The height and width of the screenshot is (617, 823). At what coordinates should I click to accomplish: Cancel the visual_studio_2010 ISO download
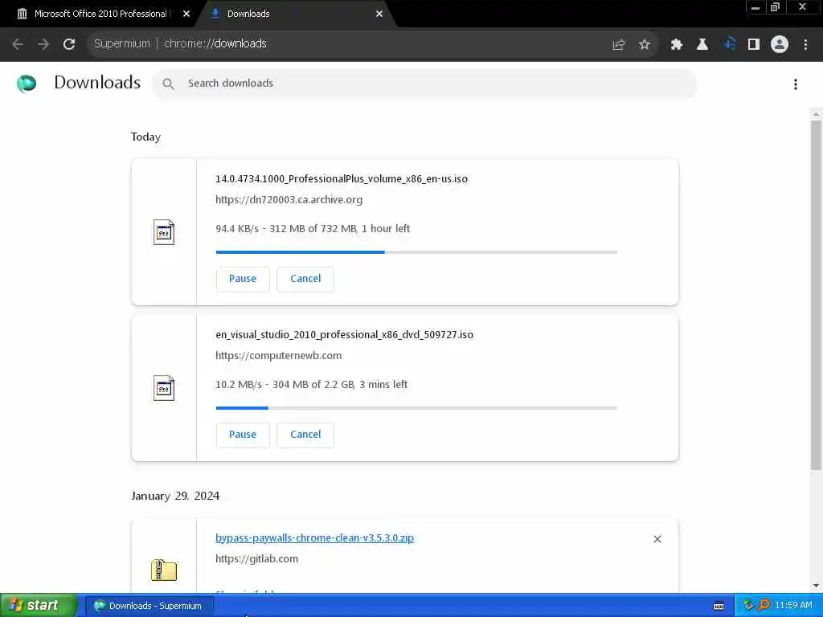click(x=305, y=435)
